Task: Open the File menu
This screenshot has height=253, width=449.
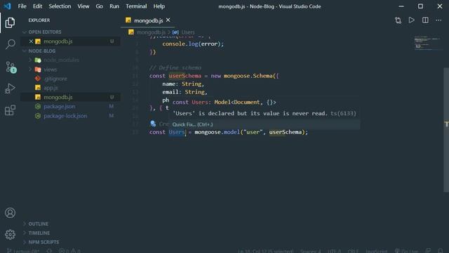Action: 22,6
